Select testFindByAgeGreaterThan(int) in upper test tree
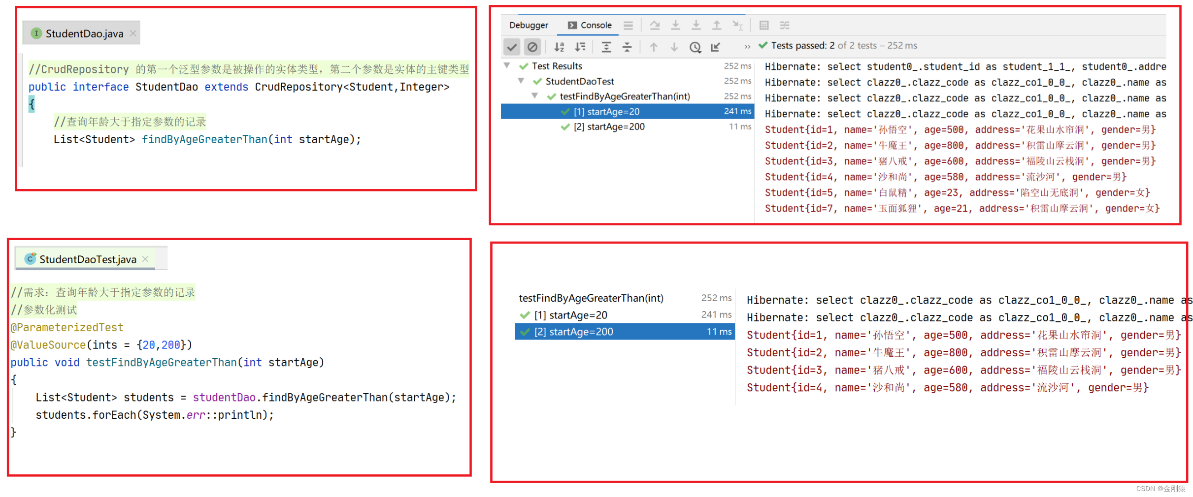Viewport: 1193px width, 497px height. (628, 96)
